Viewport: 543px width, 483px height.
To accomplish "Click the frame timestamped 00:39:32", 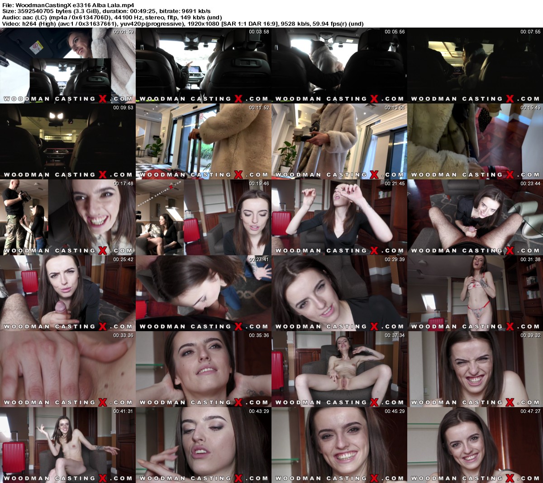I will (475, 369).
